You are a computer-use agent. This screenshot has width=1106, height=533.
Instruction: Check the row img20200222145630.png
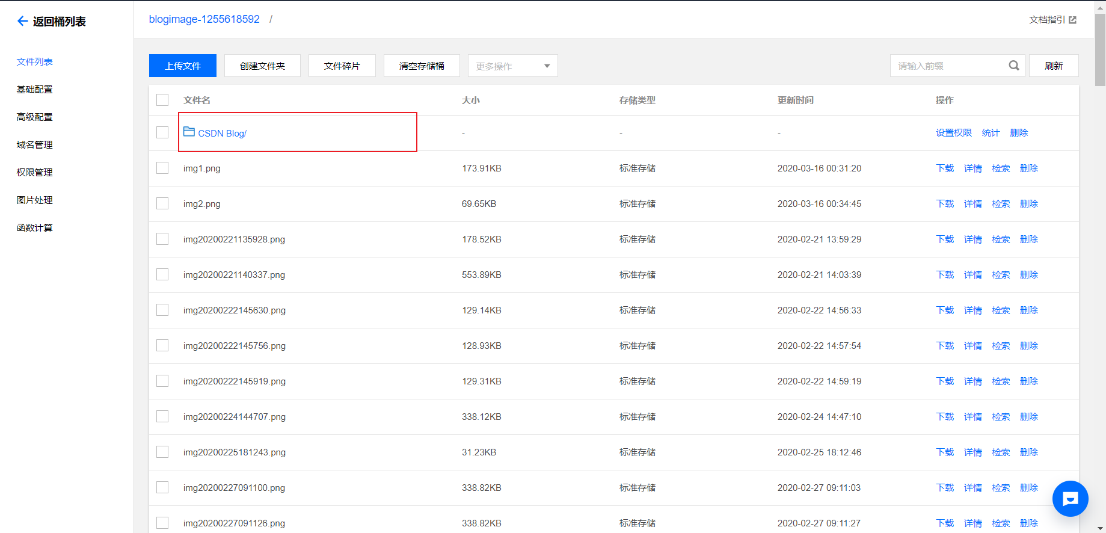click(x=162, y=310)
